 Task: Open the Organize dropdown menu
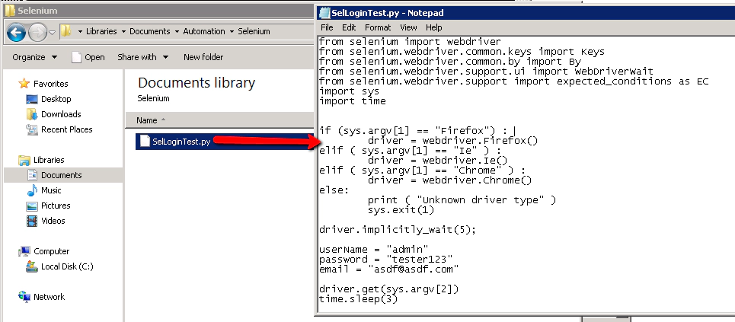[x=35, y=57]
